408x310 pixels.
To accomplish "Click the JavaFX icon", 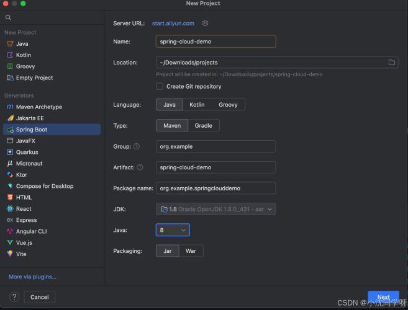I will 10,141.
